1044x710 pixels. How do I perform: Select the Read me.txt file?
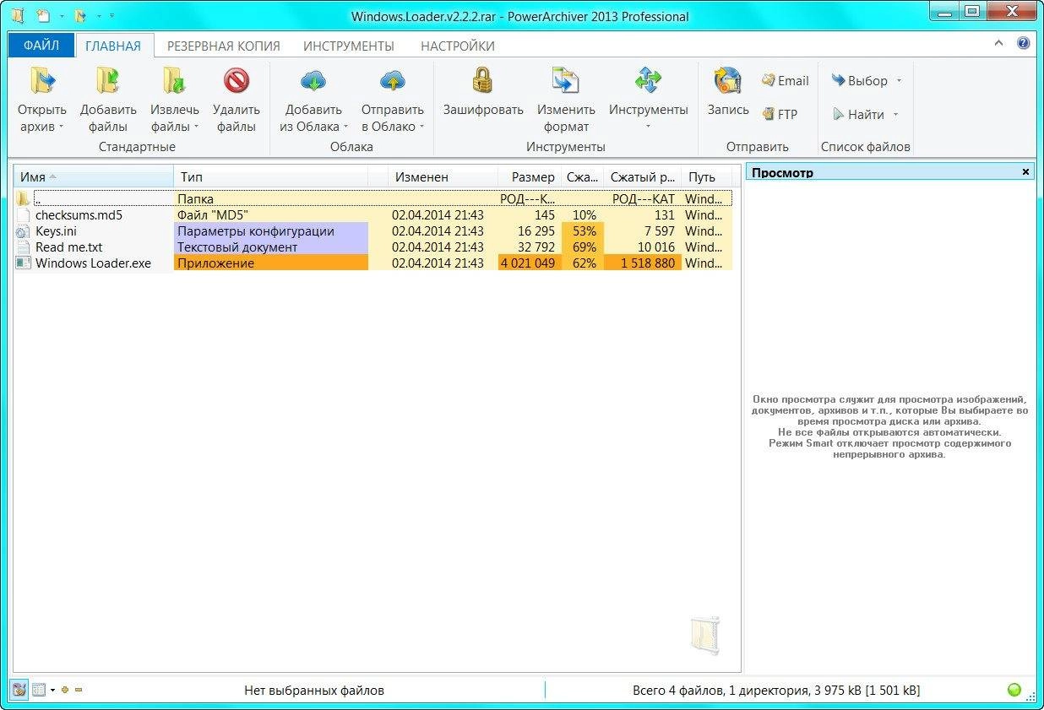[67, 247]
